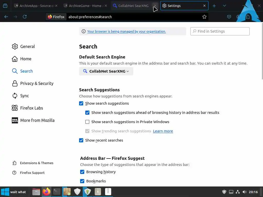Click the settings page vertical scrollbar

[x=262, y=51]
